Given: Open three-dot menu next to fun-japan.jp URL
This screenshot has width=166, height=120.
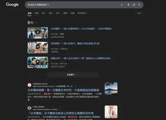Looking at the screenshot, I should (59, 109).
